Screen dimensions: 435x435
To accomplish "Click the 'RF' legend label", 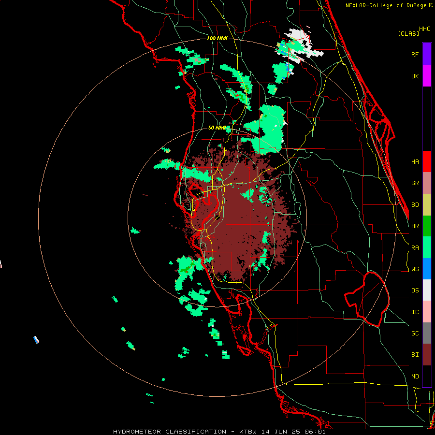I will click(415, 54).
